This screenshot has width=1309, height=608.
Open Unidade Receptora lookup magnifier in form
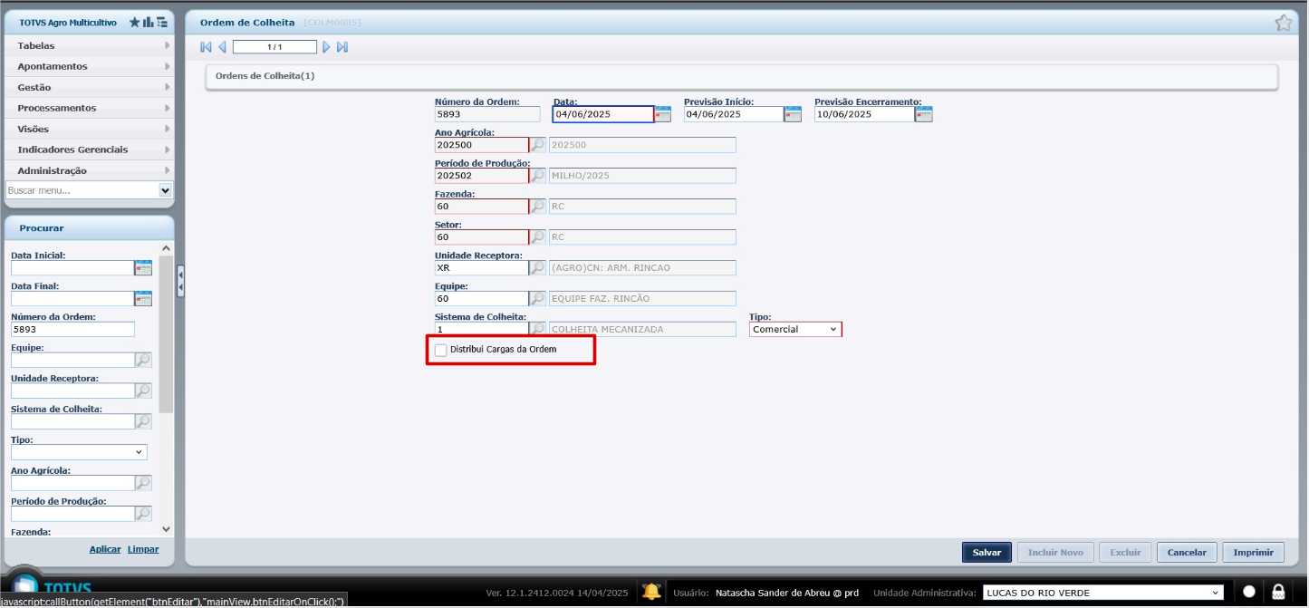coord(538,268)
